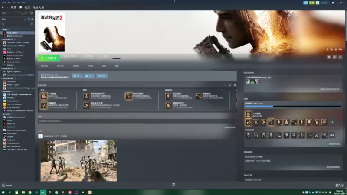Open File Explorer from the taskbar
The image size is (347, 195).
(x=23, y=192)
